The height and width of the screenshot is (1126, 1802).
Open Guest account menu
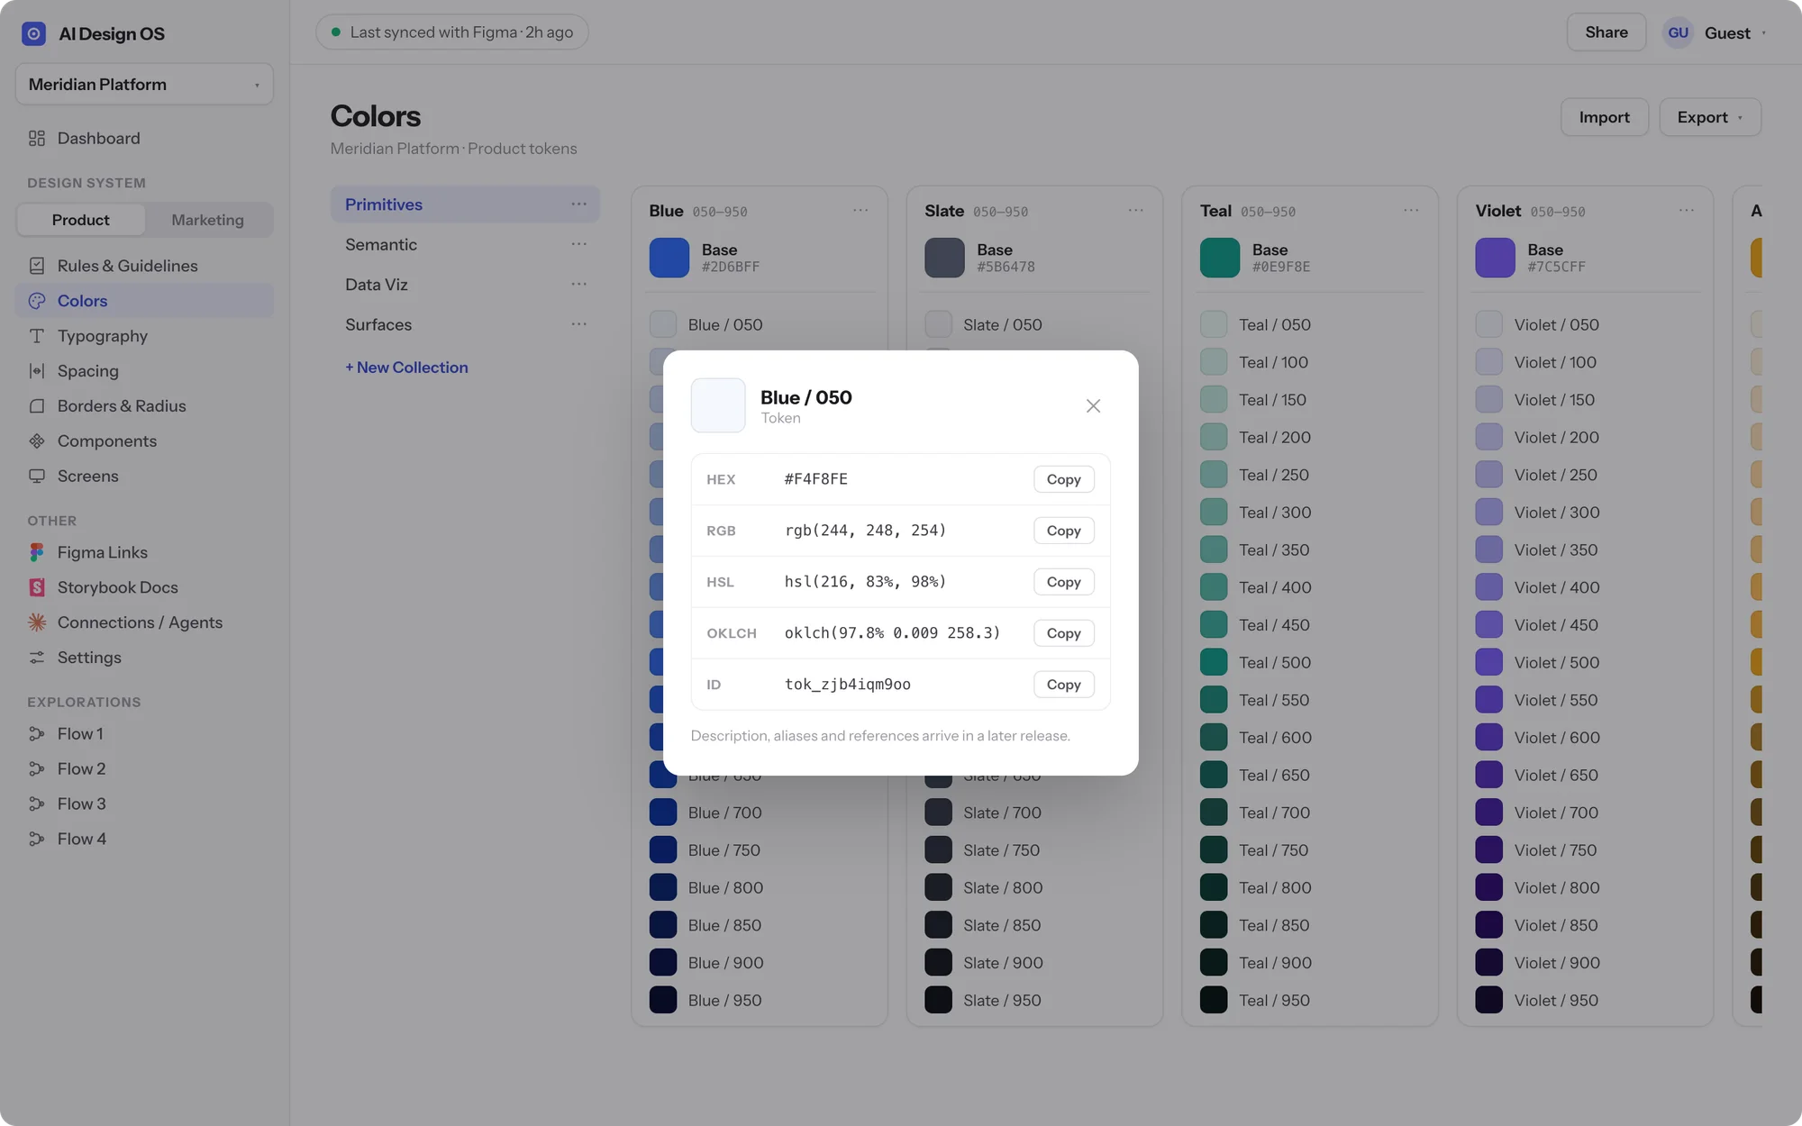1716,33
